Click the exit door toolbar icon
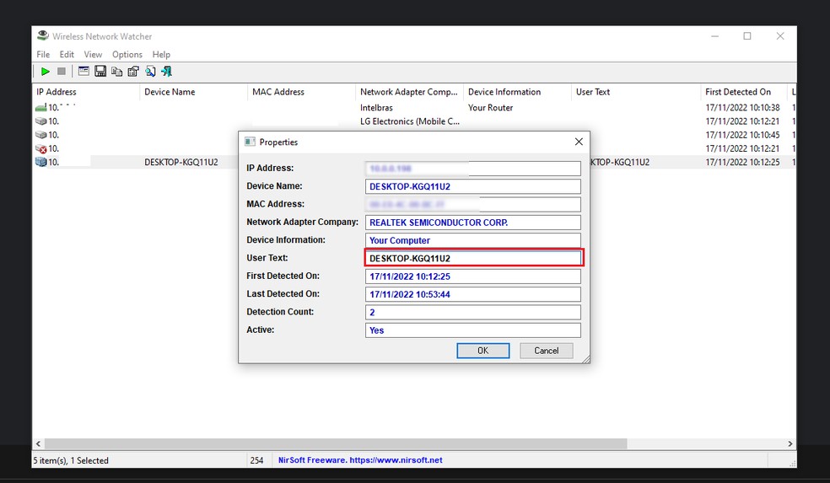This screenshot has height=483, width=830. pyautogui.click(x=167, y=71)
